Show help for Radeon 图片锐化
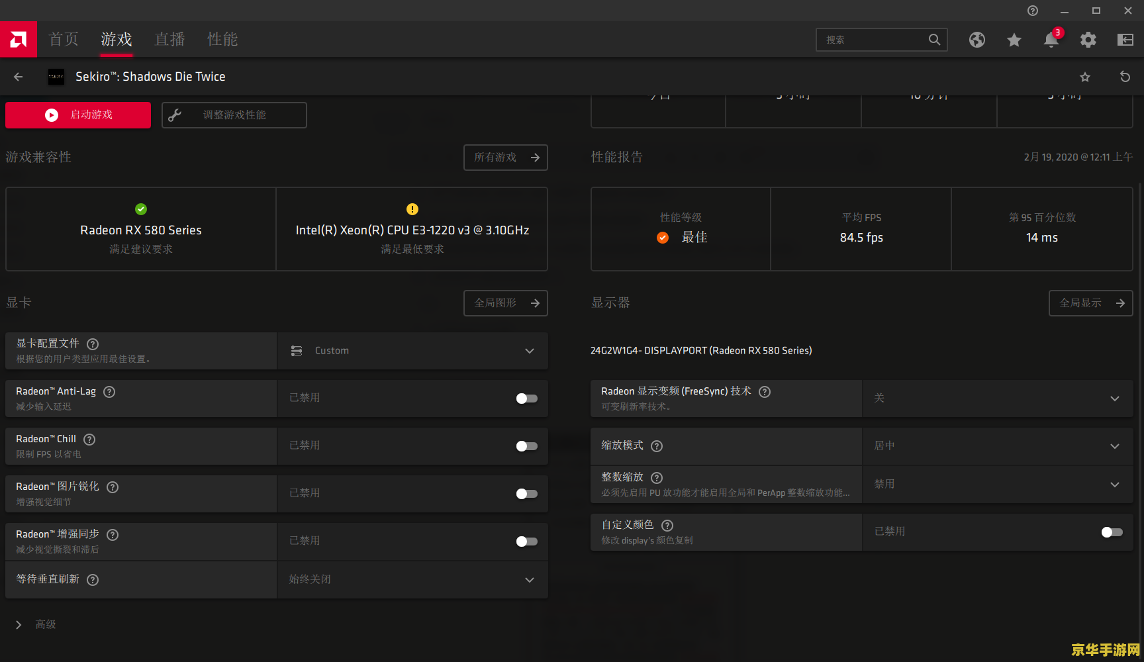 [x=113, y=487]
